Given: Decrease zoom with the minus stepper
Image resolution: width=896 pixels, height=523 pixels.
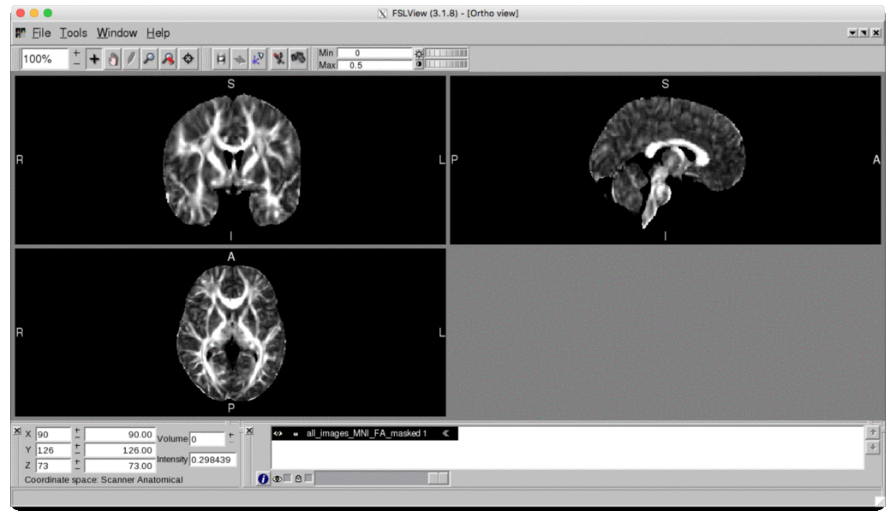Looking at the screenshot, I should 76,64.
